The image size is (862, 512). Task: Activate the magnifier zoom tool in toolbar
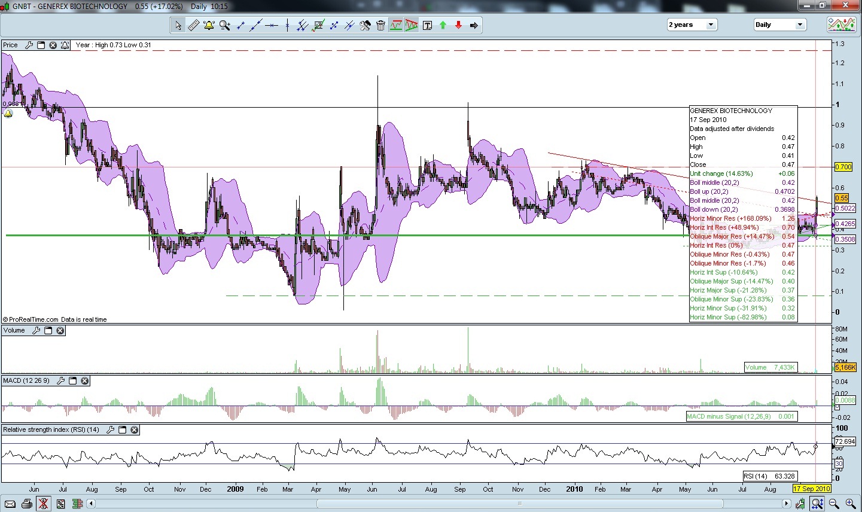(x=224, y=25)
